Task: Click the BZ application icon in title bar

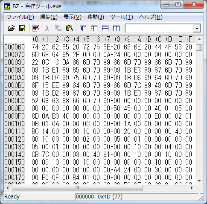Action: [7, 6]
